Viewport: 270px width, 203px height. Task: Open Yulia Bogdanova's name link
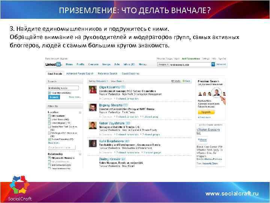click(x=111, y=141)
